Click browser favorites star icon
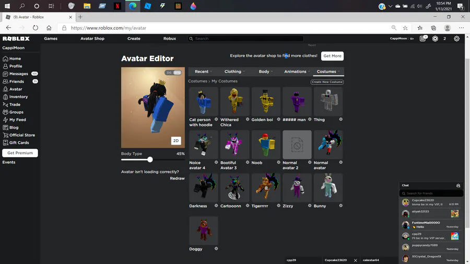This screenshot has width=470, height=264. click(405, 28)
